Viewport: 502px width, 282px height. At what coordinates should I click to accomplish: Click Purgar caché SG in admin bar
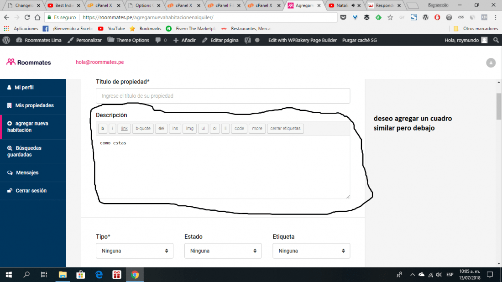coord(359,40)
